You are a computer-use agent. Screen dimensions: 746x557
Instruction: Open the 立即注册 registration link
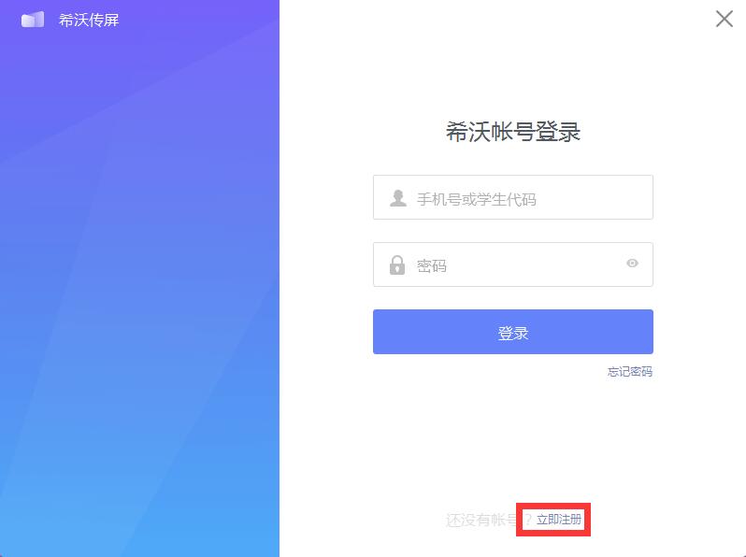[x=559, y=520]
